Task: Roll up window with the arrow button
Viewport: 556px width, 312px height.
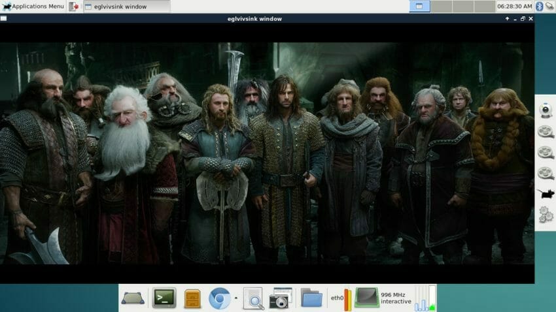Action: tap(507, 19)
